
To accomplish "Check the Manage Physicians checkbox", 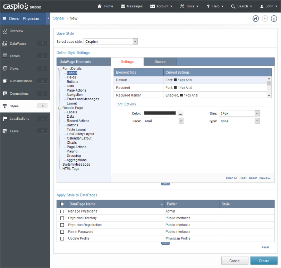I will point(62,211).
